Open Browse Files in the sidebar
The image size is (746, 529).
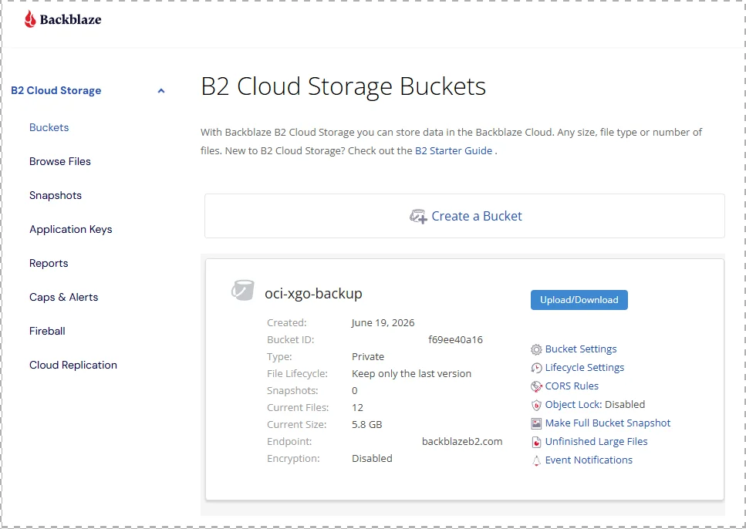(x=60, y=161)
